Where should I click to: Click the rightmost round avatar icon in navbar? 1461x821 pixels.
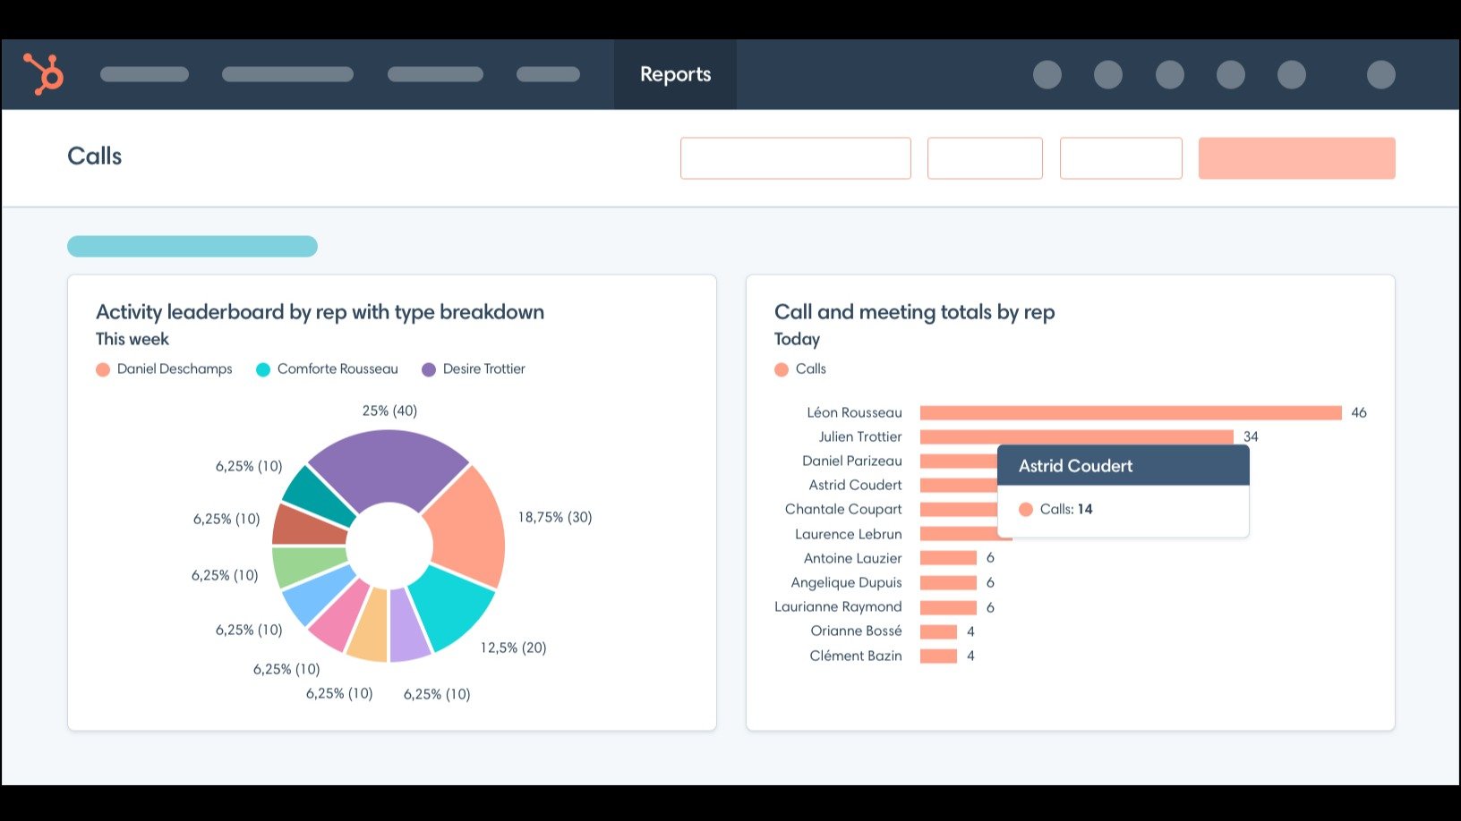click(x=1380, y=74)
